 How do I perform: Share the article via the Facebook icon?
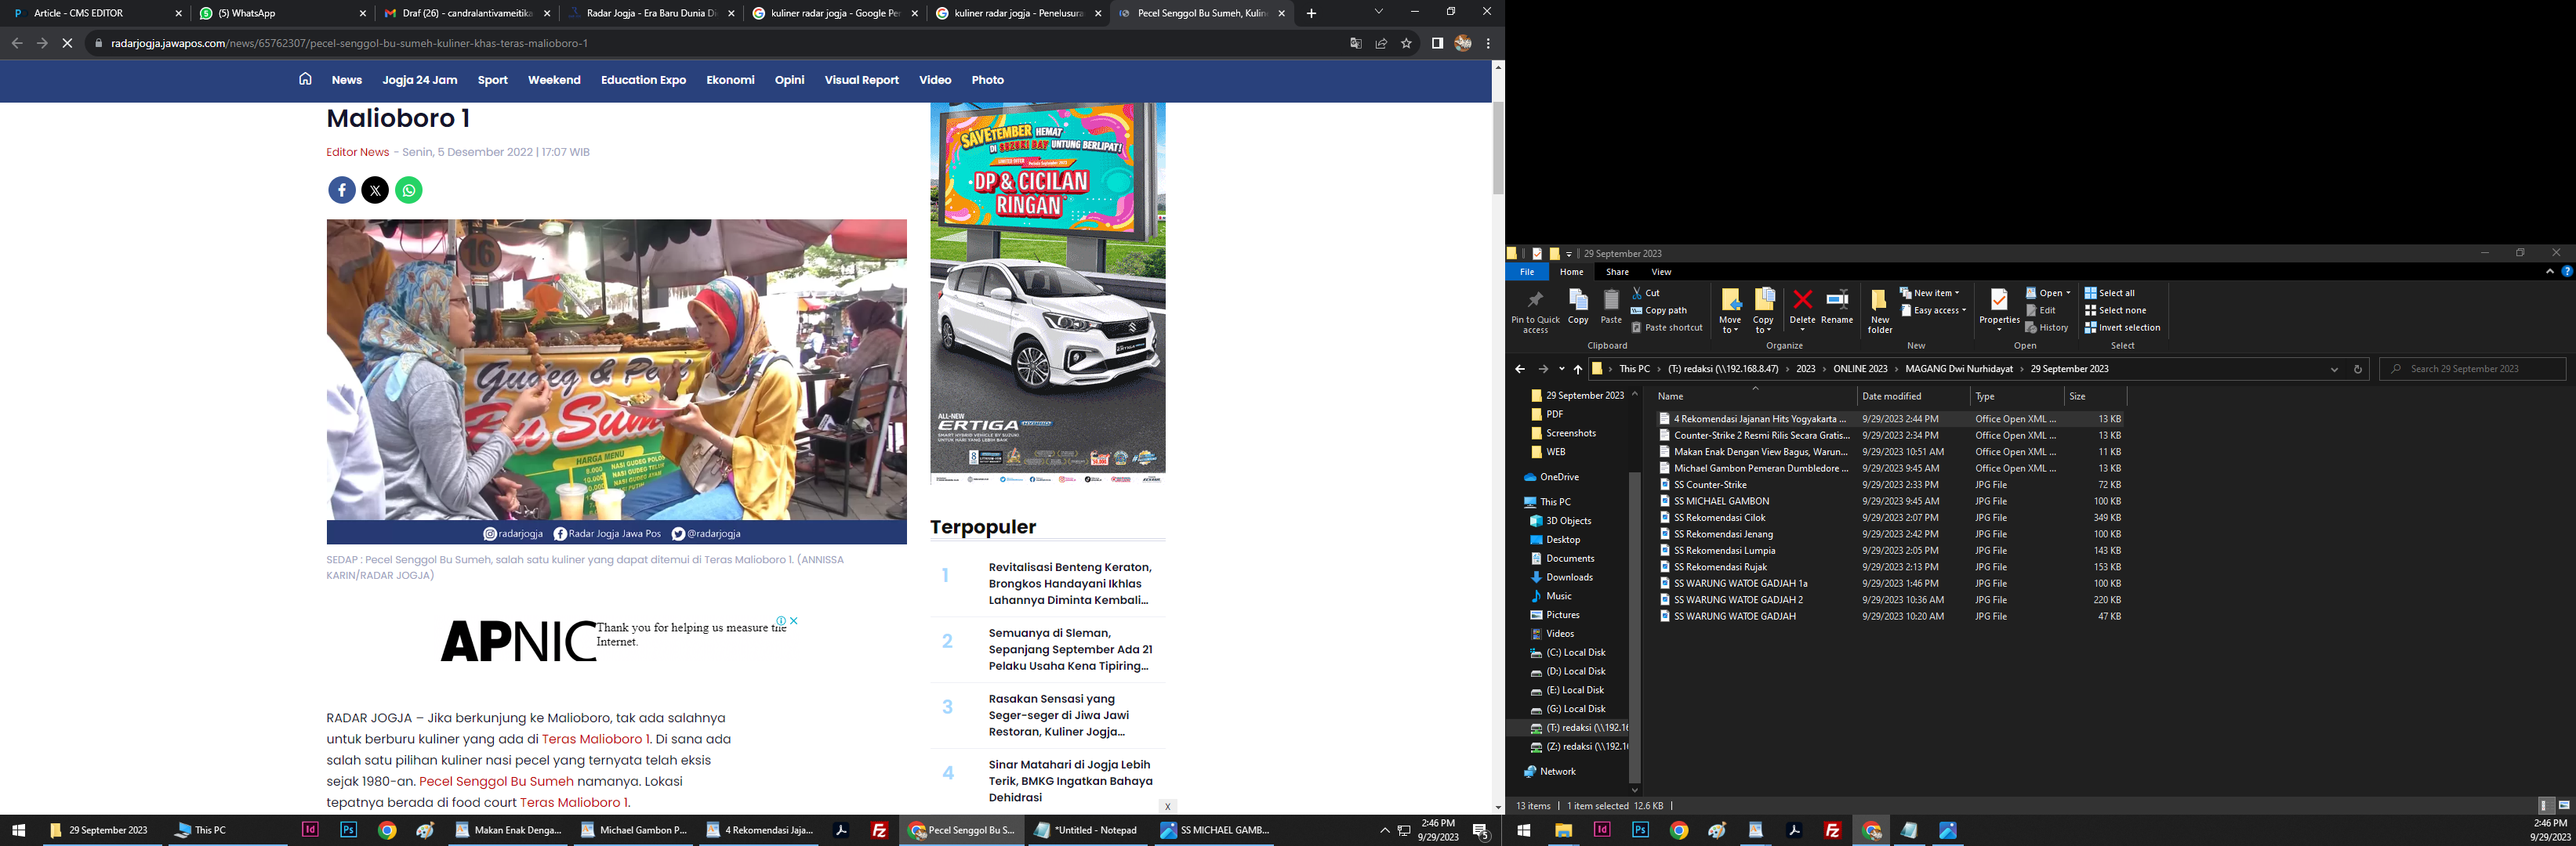[342, 190]
